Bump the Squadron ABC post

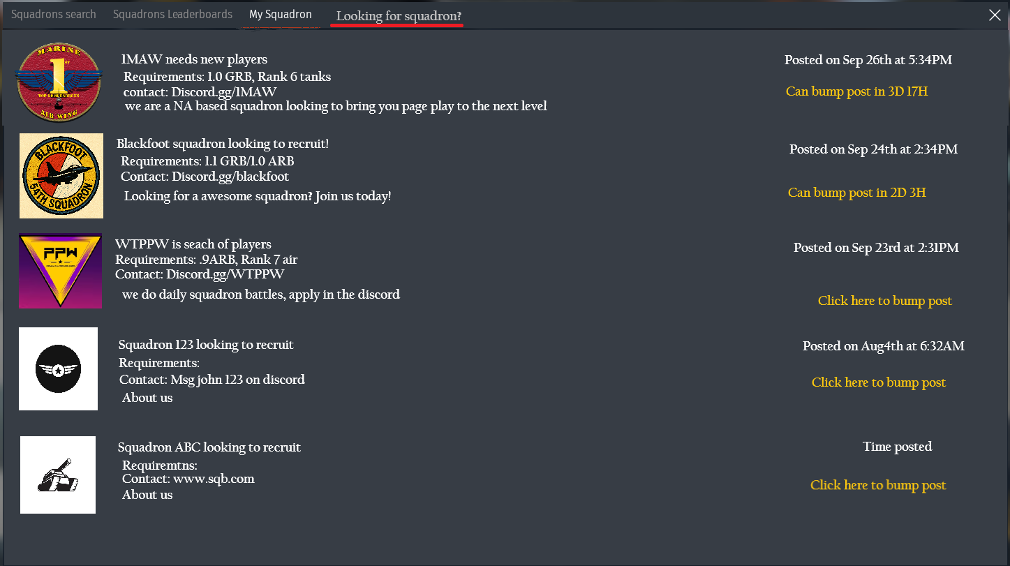(x=877, y=485)
